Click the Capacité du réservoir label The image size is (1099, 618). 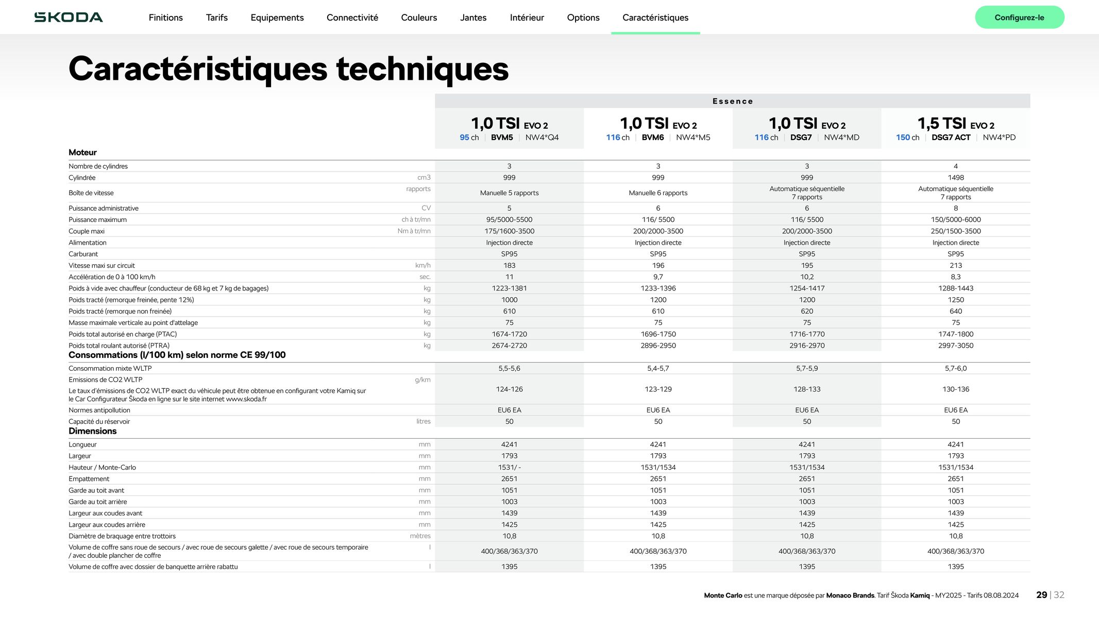99,422
